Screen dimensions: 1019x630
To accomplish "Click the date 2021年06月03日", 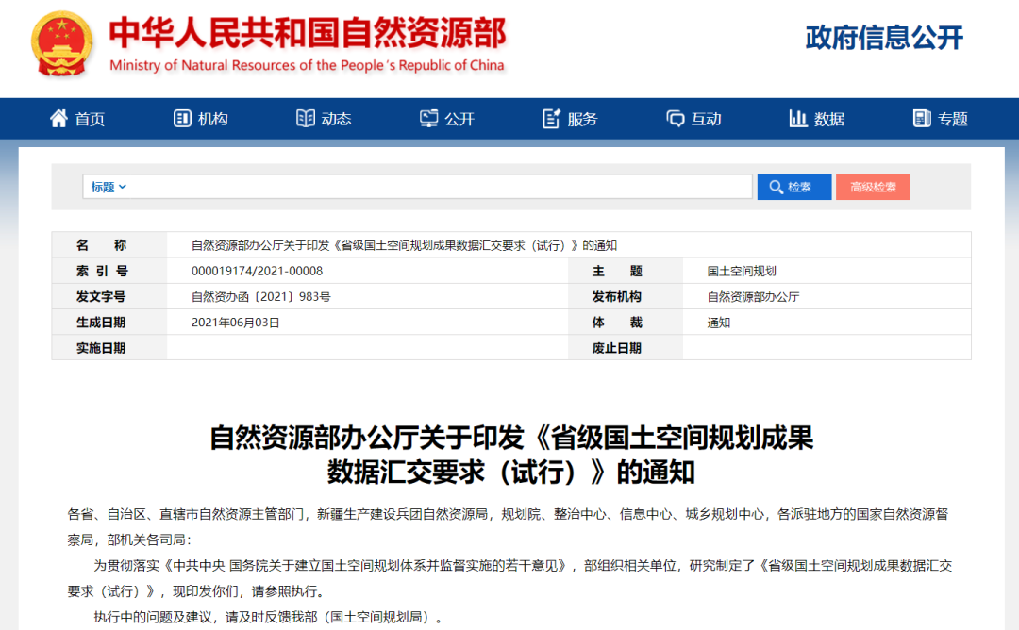I will pyautogui.click(x=235, y=323).
